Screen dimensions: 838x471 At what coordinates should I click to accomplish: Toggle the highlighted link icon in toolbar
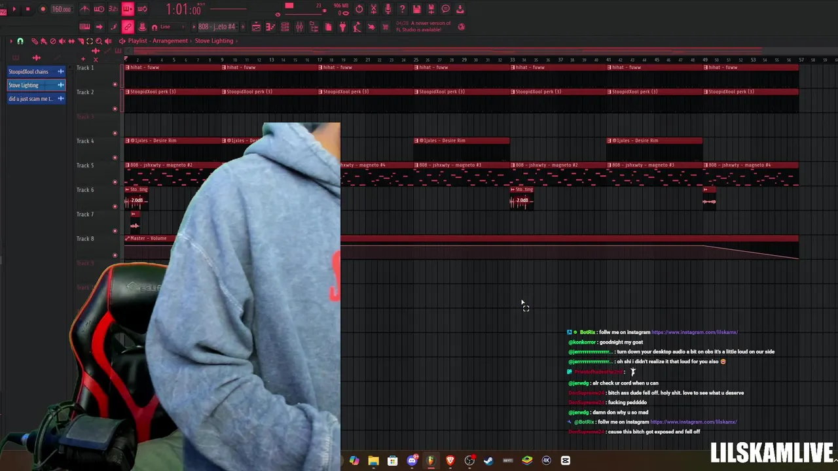[x=128, y=27]
